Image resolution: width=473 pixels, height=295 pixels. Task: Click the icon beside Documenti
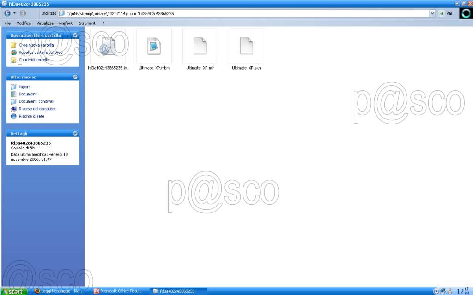(13, 94)
